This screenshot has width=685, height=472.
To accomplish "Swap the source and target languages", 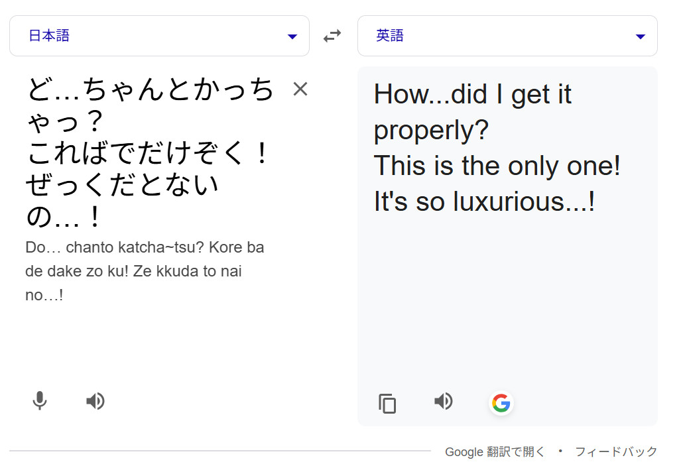I will pyautogui.click(x=332, y=36).
